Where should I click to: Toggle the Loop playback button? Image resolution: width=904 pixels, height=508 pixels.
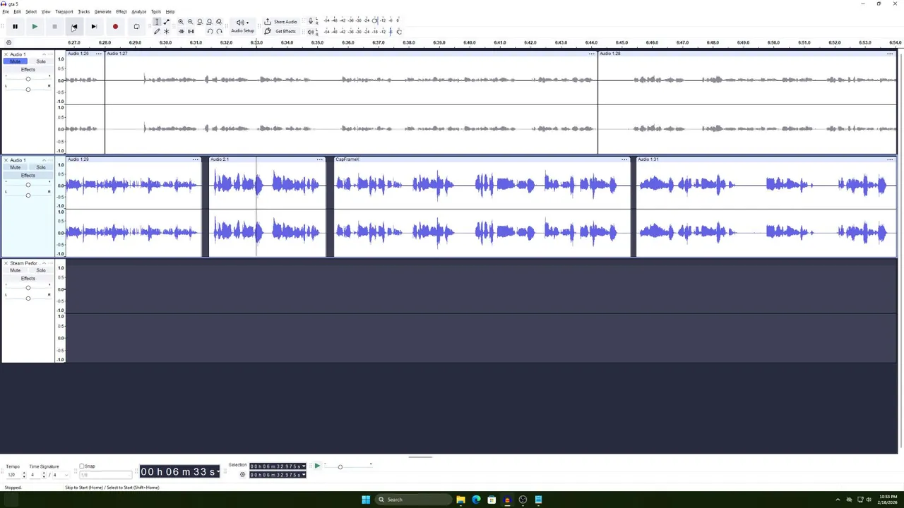(136, 27)
